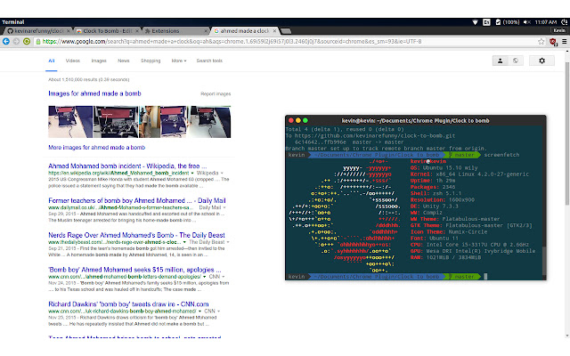
Task: Expand the CNN letters-demand URL dropdown arrow
Action: 205,277
